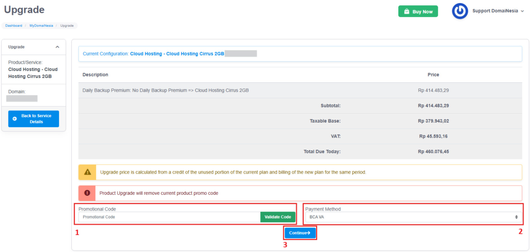Click the Cloud Hosting Cirrus 2GB configuration text
This screenshot has width=530, height=252.
coord(177,54)
